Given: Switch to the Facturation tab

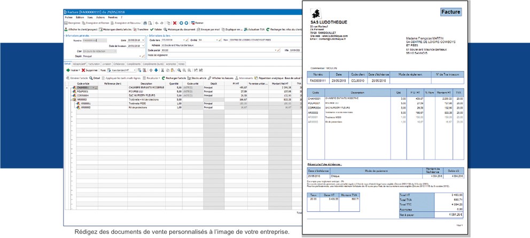Looking at the screenshot, I should click(94, 64).
